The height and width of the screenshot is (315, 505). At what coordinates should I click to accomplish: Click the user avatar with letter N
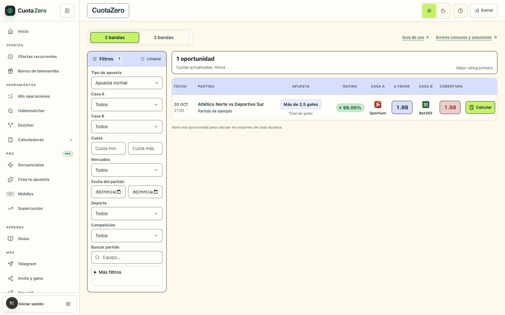12,303
